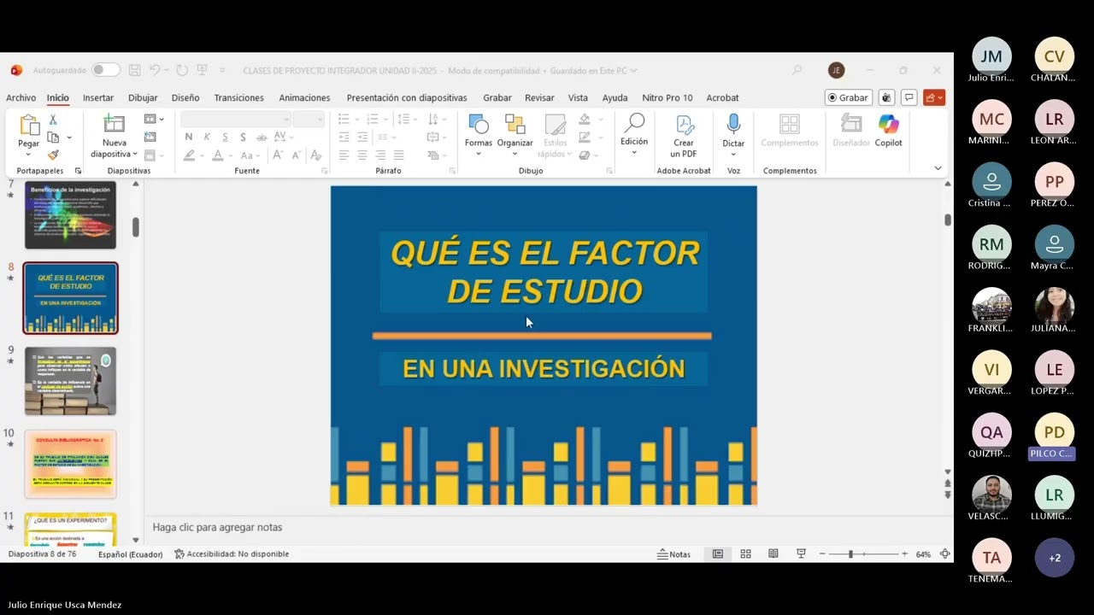
Task: Toggle strikethrough formatting
Action: (x=262, y=137)
